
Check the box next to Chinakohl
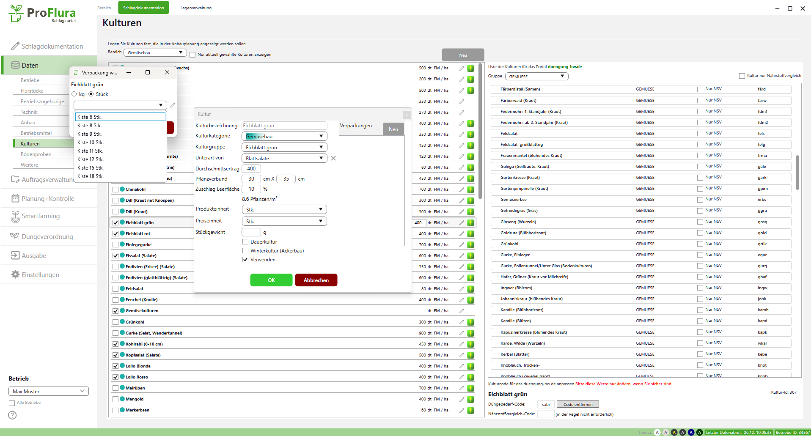[115, 189]
